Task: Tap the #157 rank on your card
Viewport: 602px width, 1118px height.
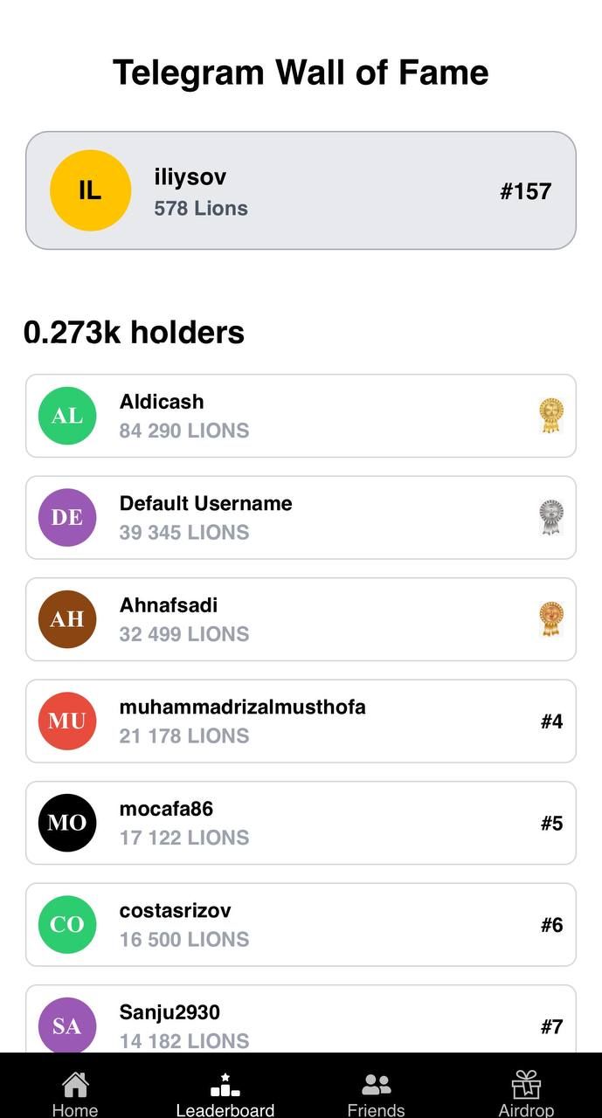Action: (x=525, y=191)
